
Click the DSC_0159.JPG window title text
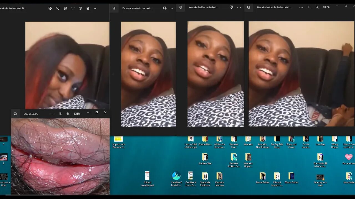(31, 114)
